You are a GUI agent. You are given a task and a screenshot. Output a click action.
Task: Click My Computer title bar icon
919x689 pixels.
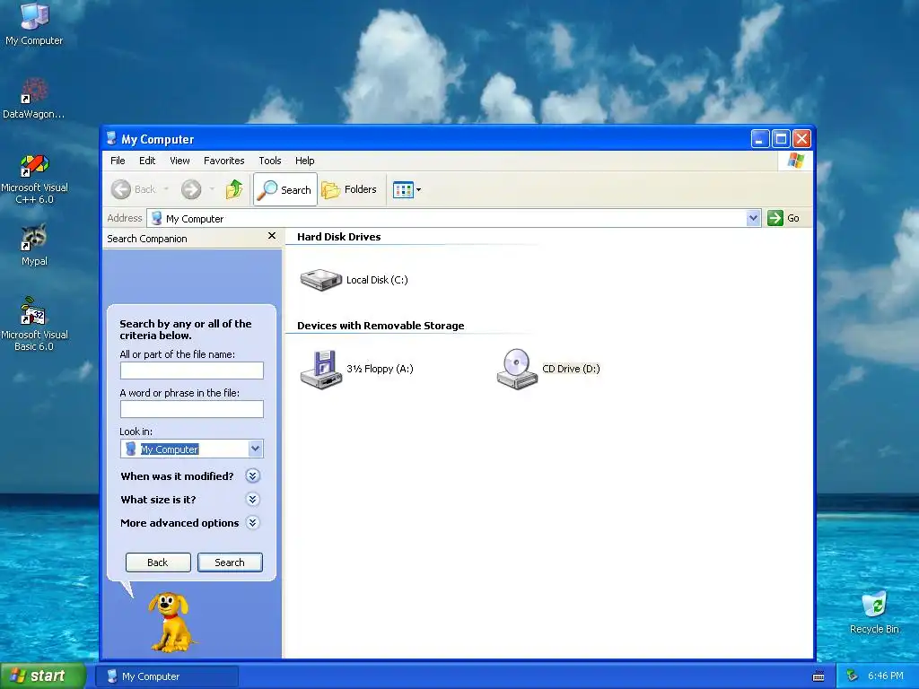point(111,139)
